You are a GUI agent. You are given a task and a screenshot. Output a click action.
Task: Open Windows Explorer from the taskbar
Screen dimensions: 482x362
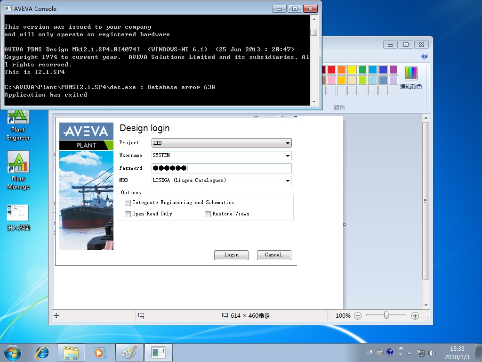pos(71,353)
